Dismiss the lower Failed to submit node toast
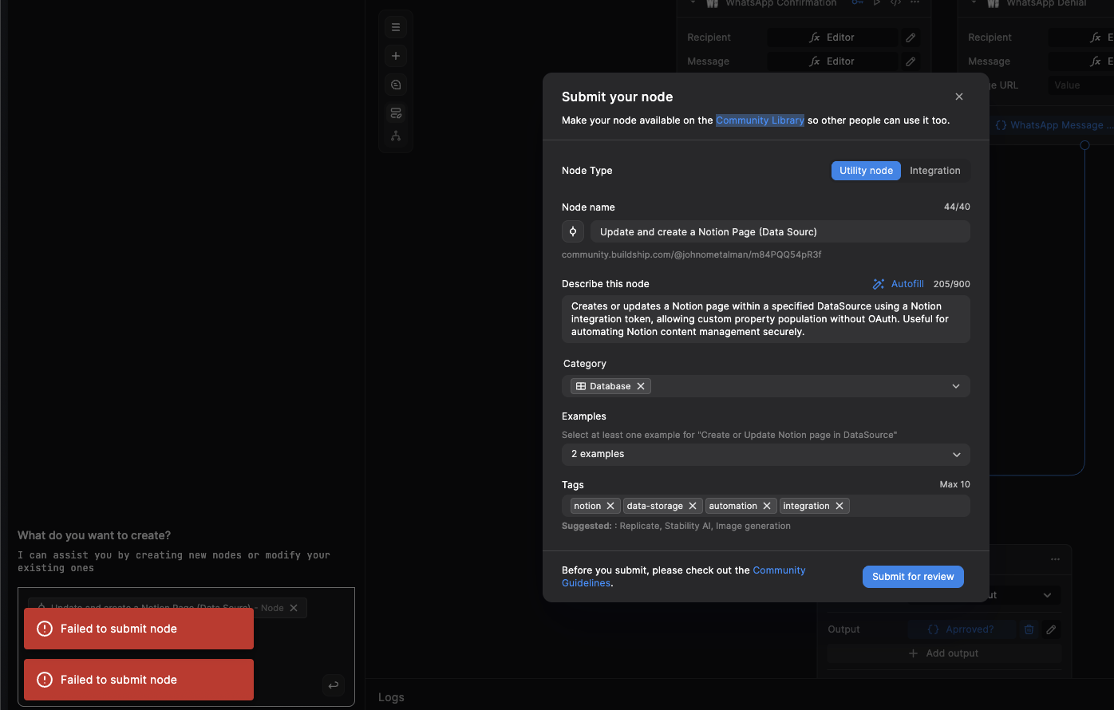Screen dimensions: 1114x710 click(x=139, y=680)
